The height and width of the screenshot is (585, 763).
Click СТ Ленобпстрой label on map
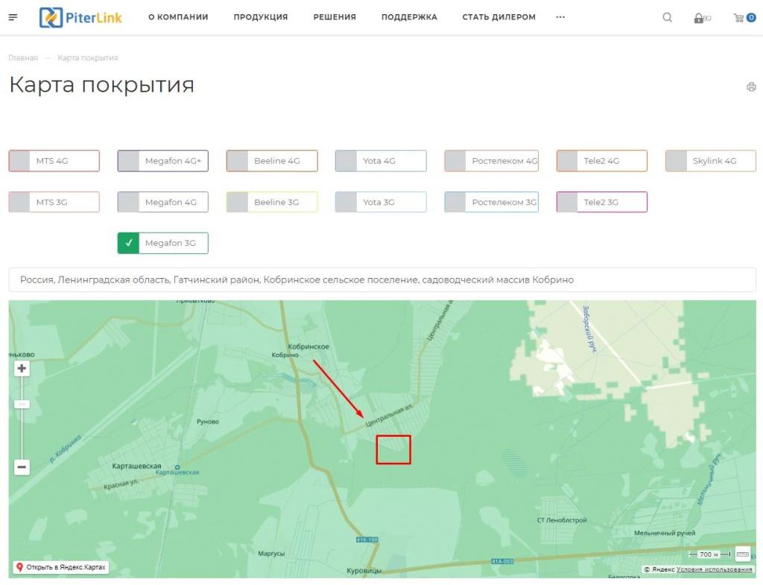[562, 520]
